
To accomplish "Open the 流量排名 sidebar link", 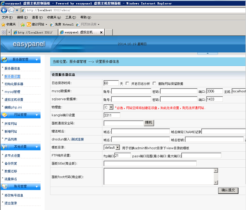I will [x=11, y=179].
